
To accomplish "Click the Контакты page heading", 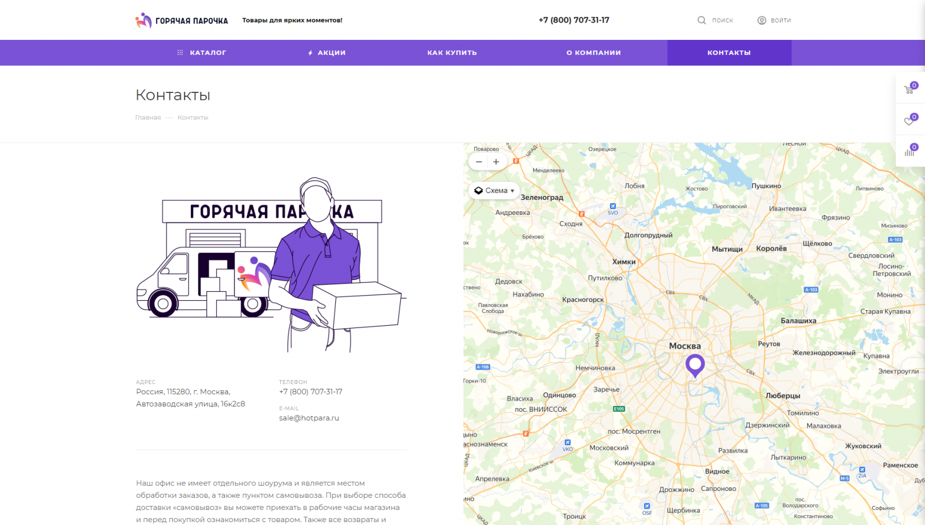I will point(173,95).
